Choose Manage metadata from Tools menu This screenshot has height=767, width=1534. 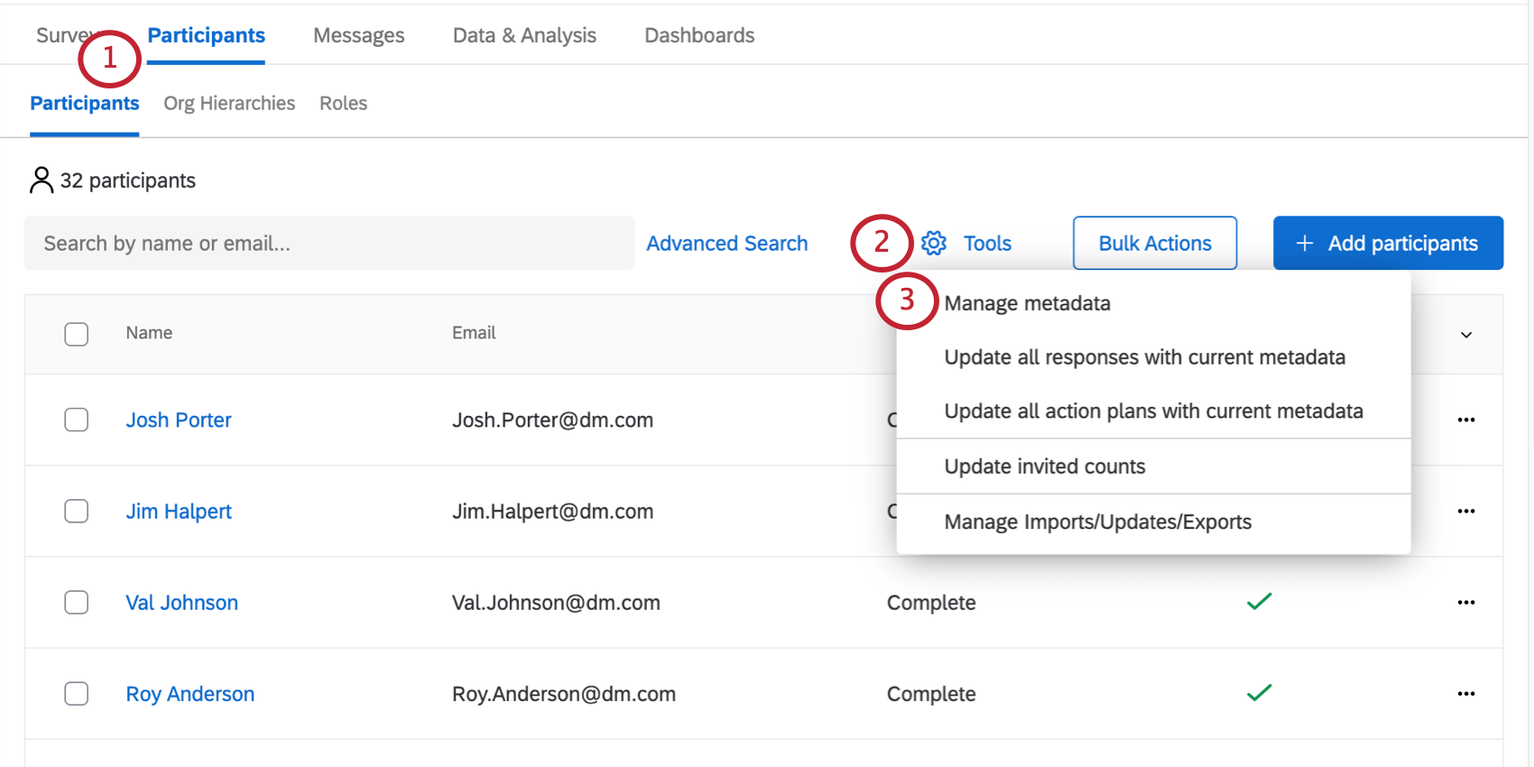(1027, 303)
